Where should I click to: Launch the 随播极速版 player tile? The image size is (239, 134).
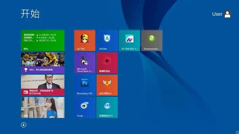point(107,63)
